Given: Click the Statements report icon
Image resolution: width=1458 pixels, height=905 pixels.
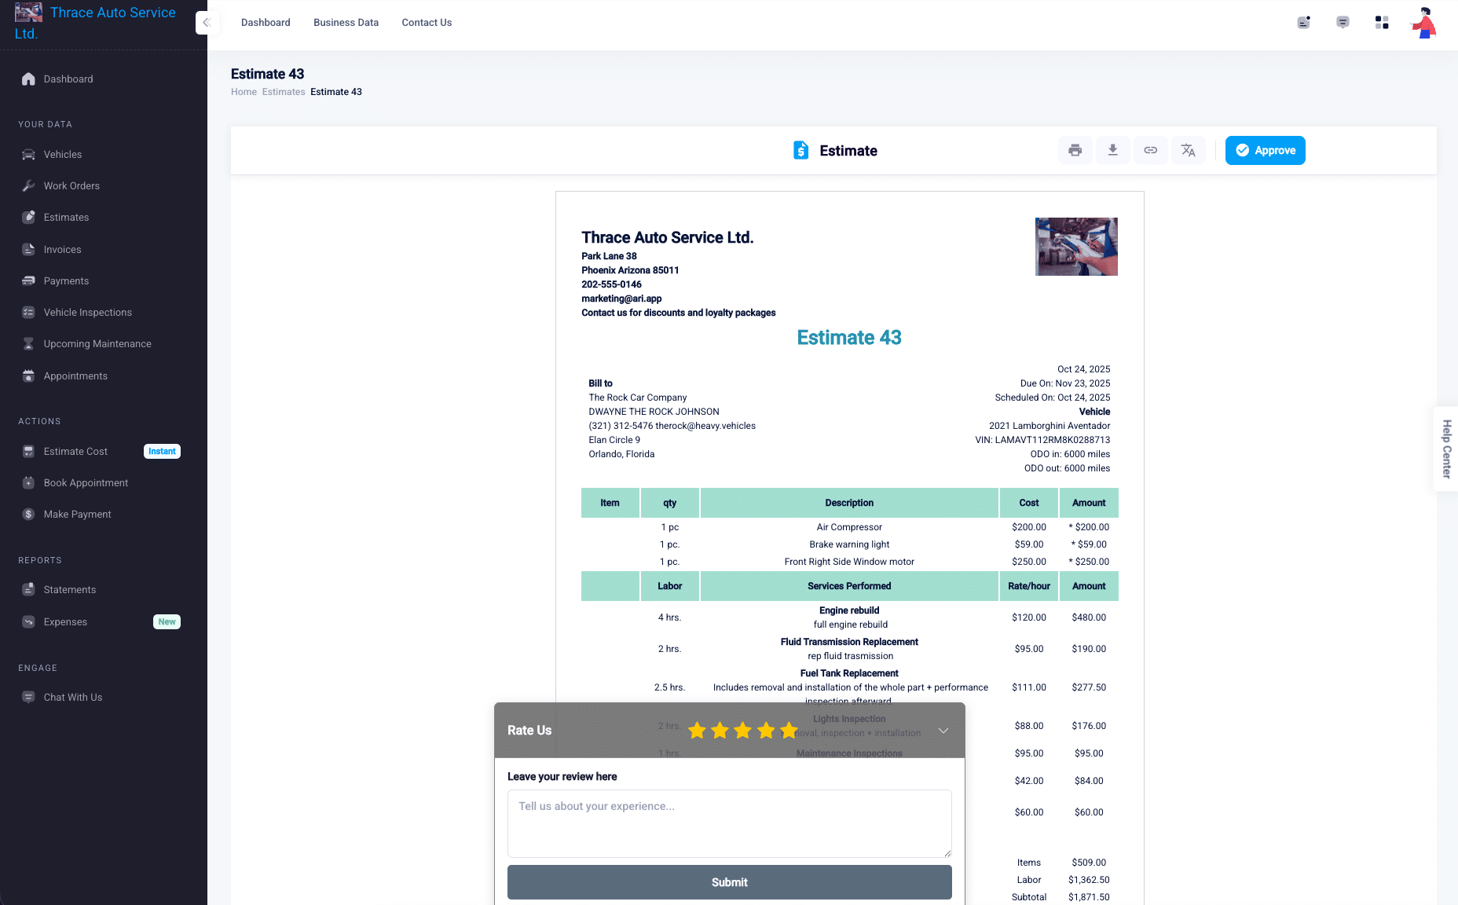Looking at the screenshot, I should [x=28, y=590].
